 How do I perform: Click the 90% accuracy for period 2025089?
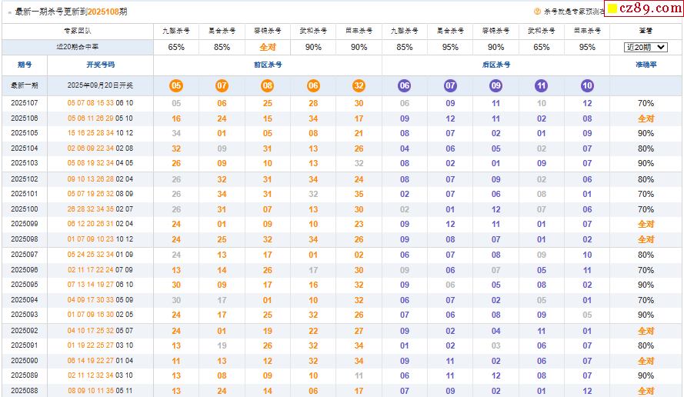coord(646,375)
